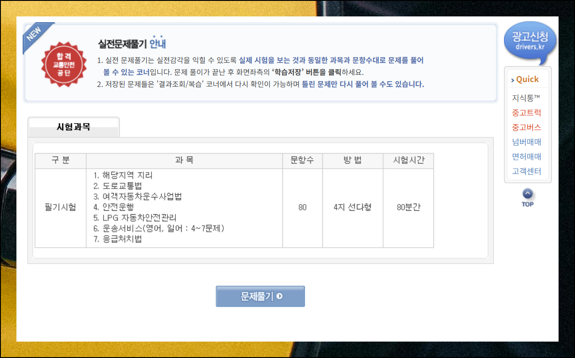Open the 고객센터 quick link

[x=527, y=171]
